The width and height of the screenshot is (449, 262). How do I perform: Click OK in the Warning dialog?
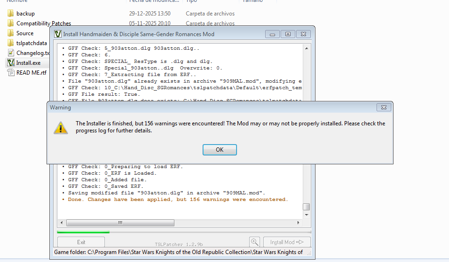tap(220, 150)
